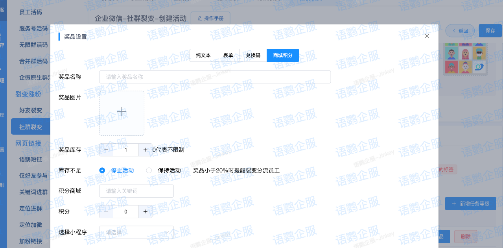Open 好友裂变 in the sidebar
Screen dimensions: 503x248
pos(31,110)
